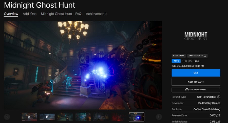Click the 06/01/23 release date value
Viewport: 228px width, 123px height.
[x=215, y=115]
